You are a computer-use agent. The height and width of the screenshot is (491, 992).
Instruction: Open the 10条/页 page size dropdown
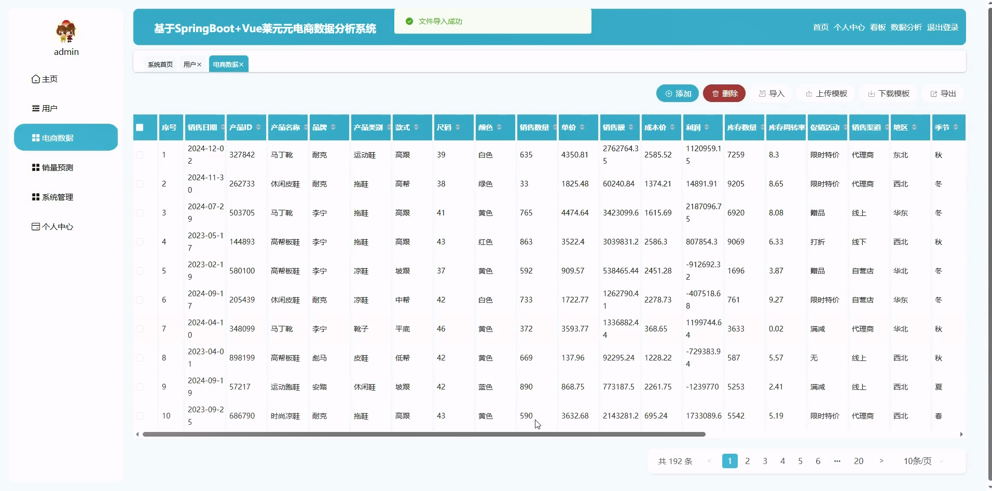tap(924, 461)
